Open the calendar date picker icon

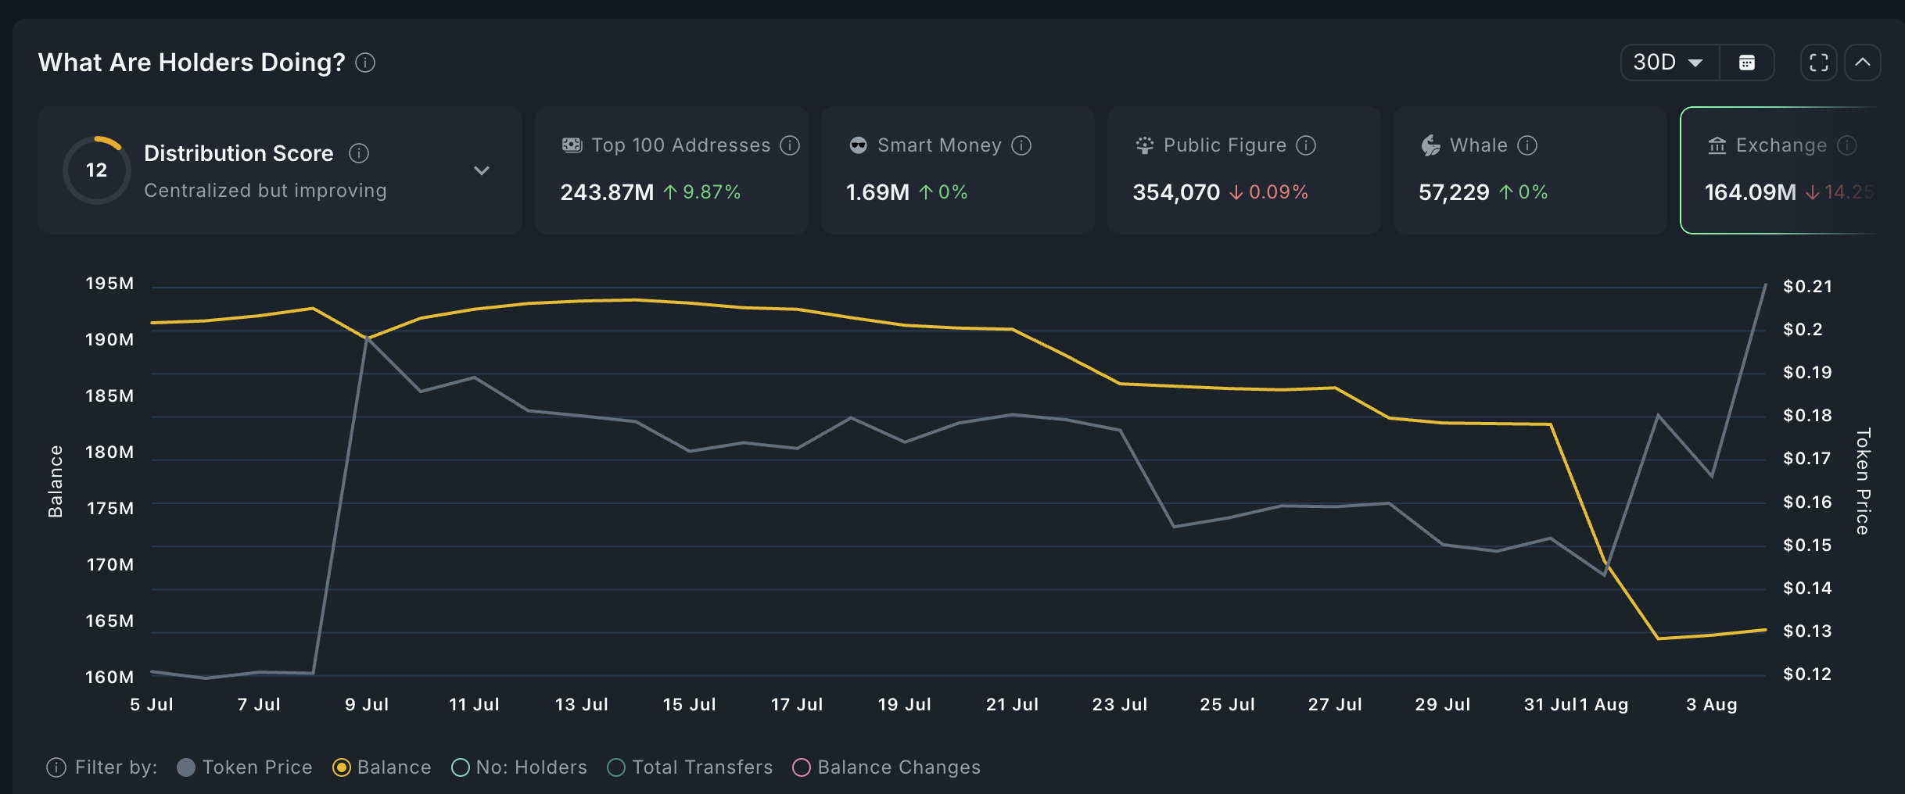(1749, 63)
